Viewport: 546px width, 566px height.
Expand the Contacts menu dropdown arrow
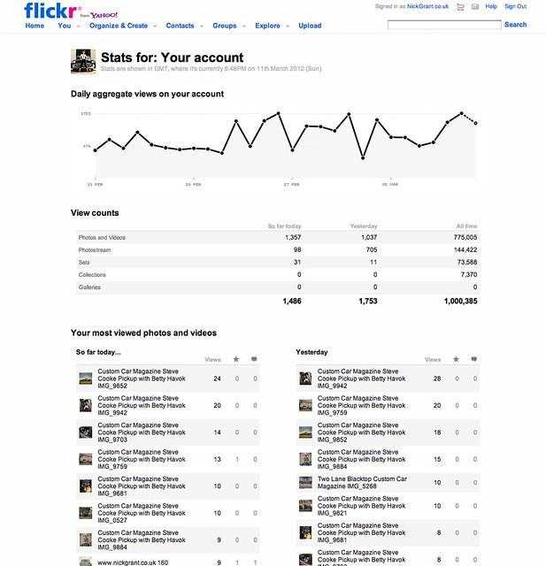click(x=201, y=27)
